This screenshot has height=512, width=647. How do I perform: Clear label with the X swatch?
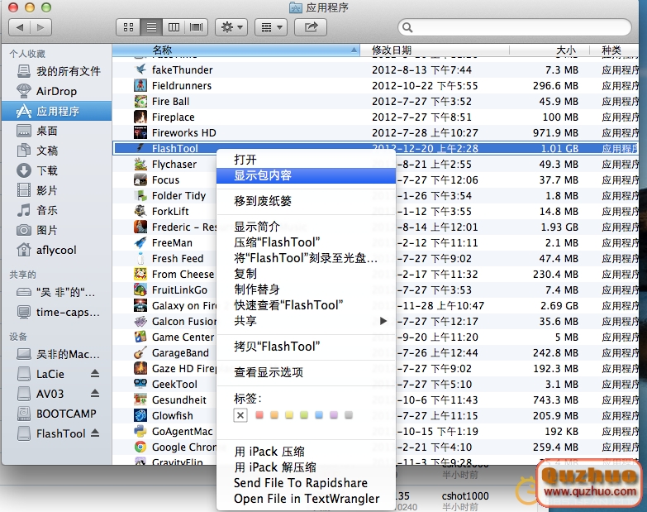click(240, 415)
